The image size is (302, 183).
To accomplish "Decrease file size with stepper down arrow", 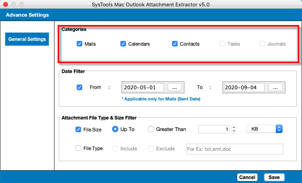I will tap(234, 131).
